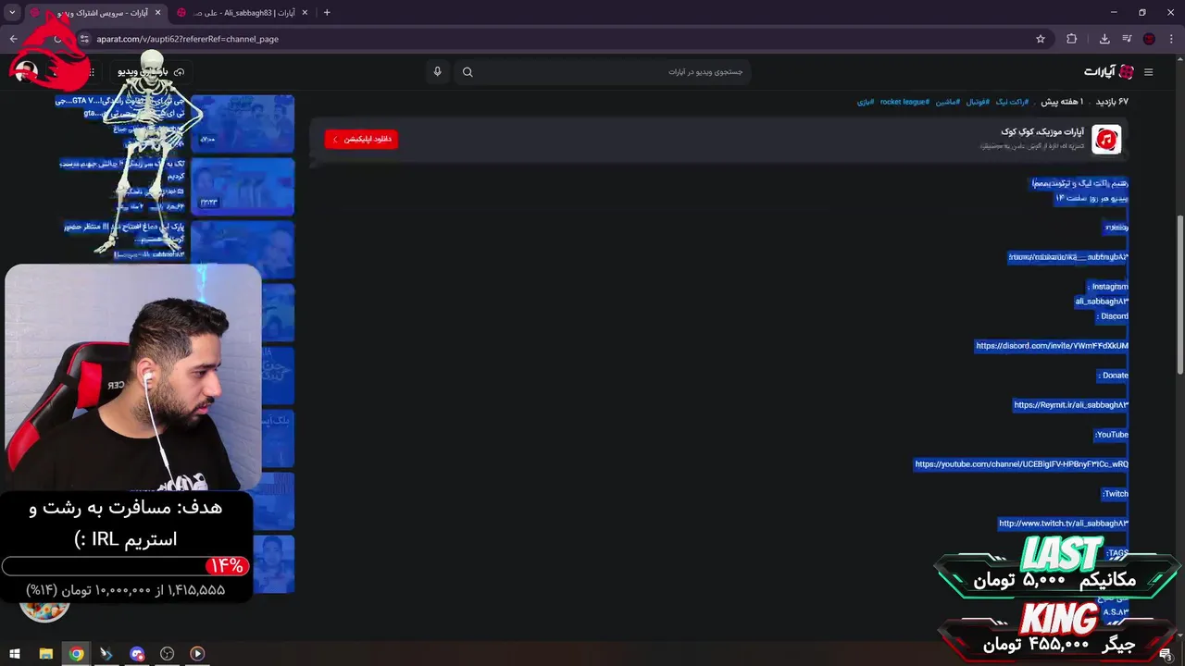Click the 'Donate :' label in description
Viewport: 1185px width, 666px height.
point(1113,376)
